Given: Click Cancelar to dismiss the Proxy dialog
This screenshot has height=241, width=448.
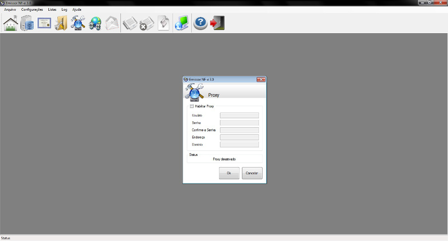Looking at the screenshot, I should coord(252,173).
